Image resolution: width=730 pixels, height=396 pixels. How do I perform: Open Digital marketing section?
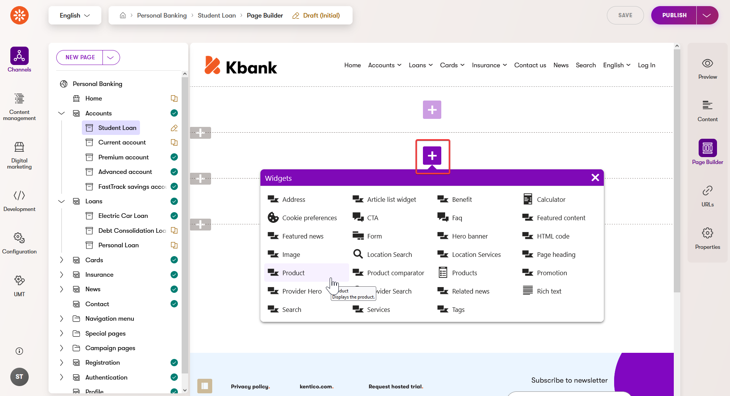click(19, 155)
